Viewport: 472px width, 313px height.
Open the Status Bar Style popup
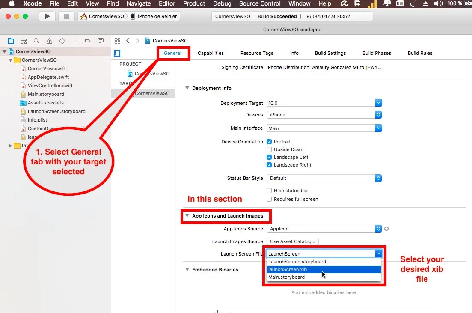tap(324, 179)
